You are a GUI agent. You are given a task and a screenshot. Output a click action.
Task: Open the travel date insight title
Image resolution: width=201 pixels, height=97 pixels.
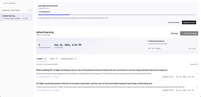click(x=94, y=83)
